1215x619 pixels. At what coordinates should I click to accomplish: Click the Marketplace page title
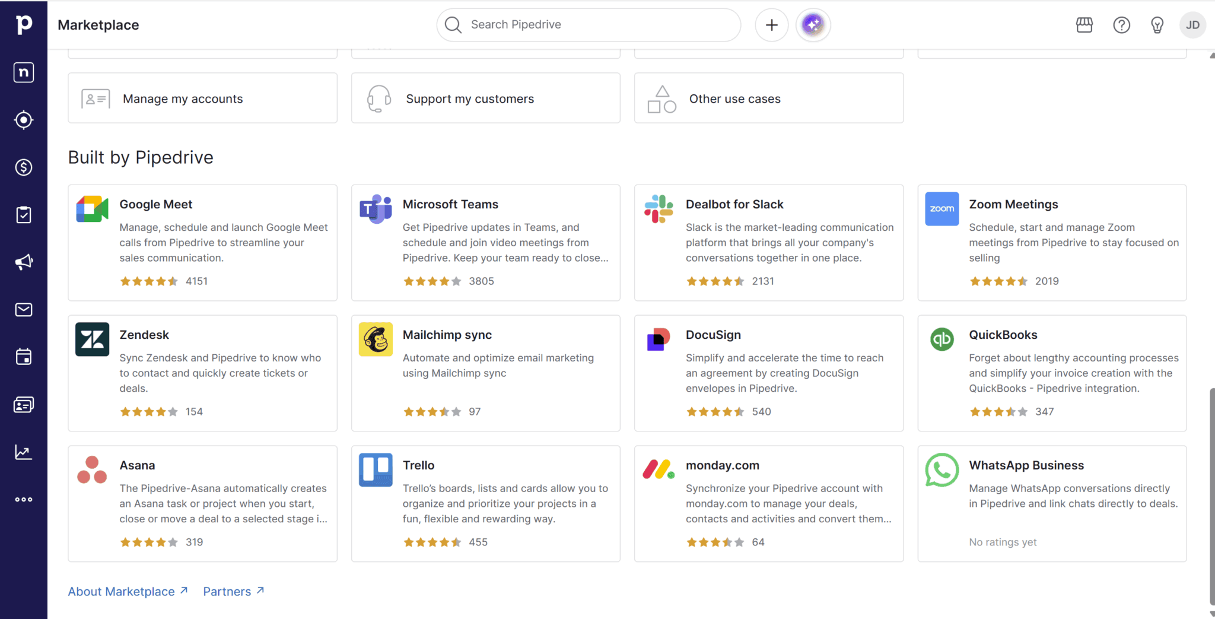tap(98, 25)
